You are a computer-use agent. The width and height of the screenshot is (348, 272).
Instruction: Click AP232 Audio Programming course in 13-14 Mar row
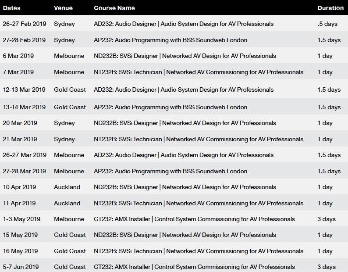(x=170, y=107)
